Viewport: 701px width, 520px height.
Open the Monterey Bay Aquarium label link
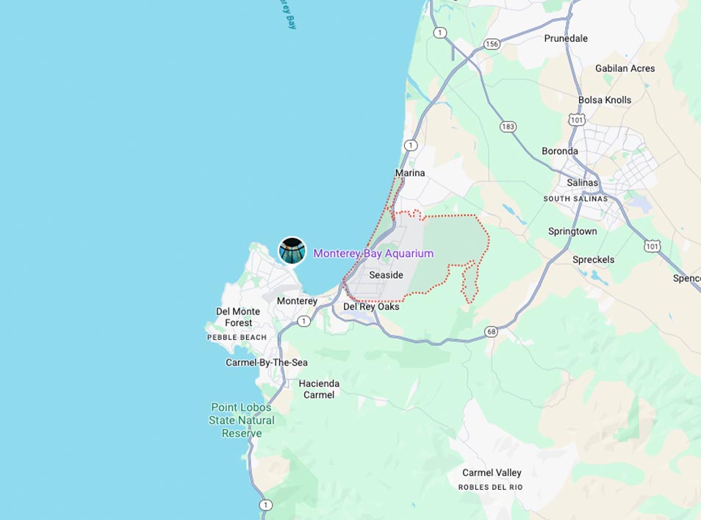tap(373, 253)
